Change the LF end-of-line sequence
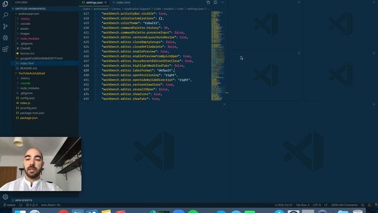 coord(325,205)
